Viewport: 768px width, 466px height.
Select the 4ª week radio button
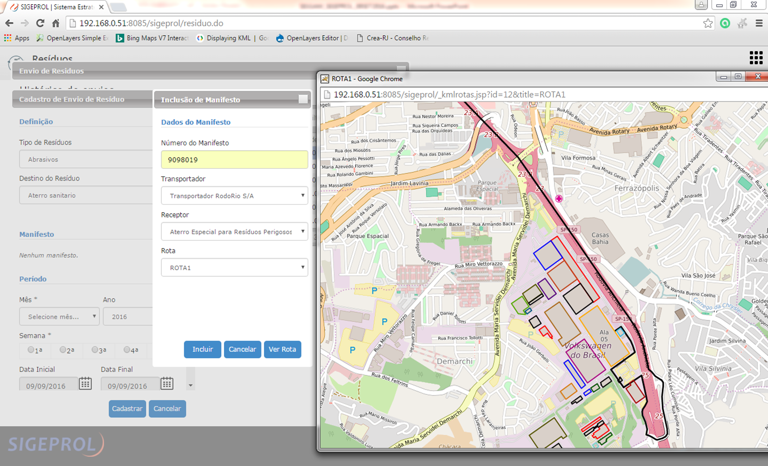[127, 350]
